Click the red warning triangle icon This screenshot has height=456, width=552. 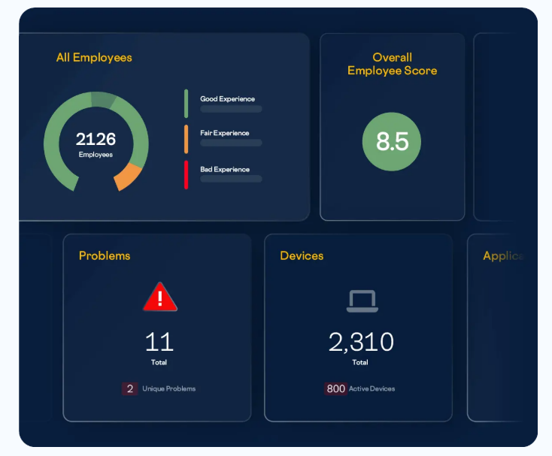(x=160, y=297)
